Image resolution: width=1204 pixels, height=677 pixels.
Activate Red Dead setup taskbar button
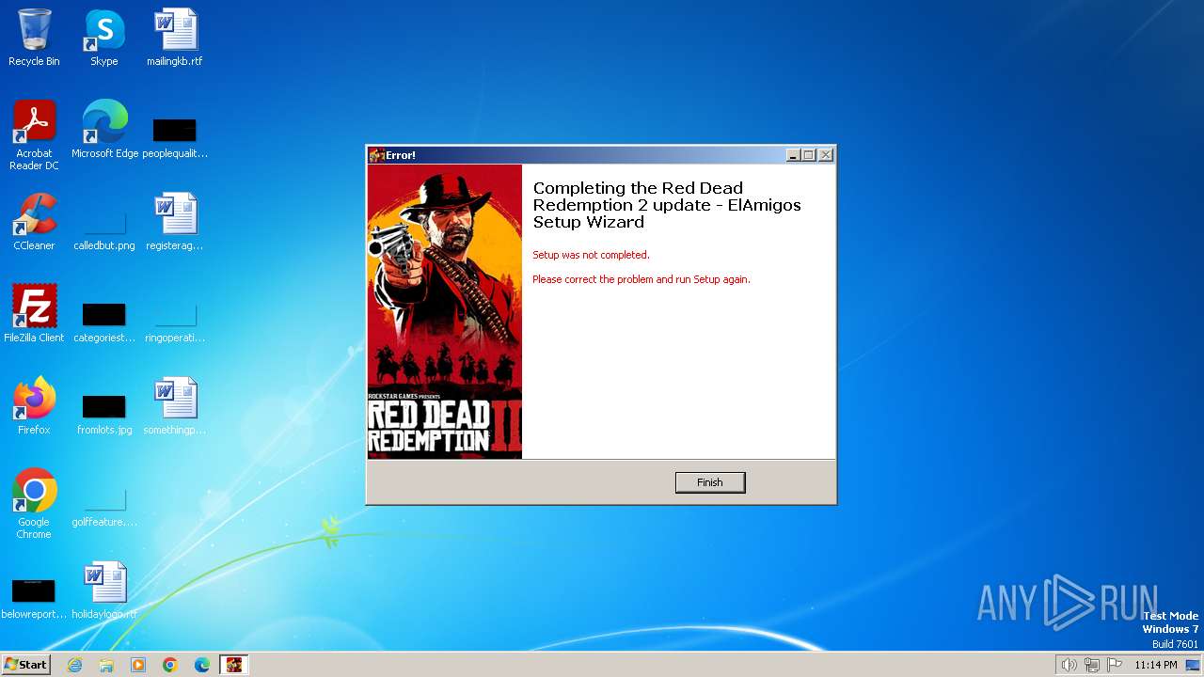pyautogui.click(x=234, y=665)
